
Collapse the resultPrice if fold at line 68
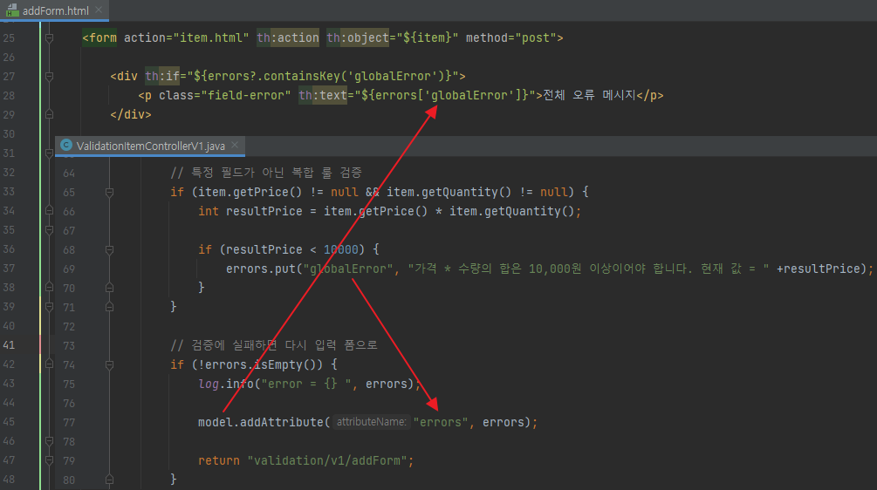110,249
